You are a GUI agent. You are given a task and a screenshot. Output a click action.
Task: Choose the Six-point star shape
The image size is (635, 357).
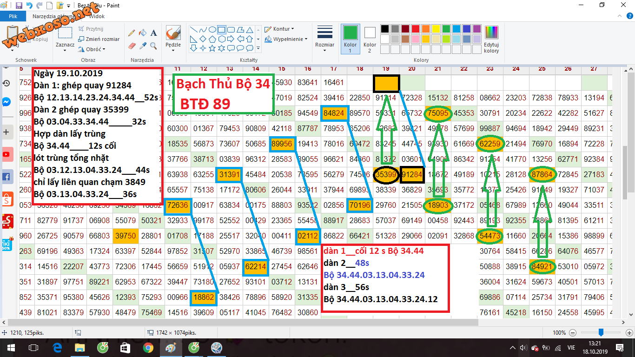tap(222, 48)
